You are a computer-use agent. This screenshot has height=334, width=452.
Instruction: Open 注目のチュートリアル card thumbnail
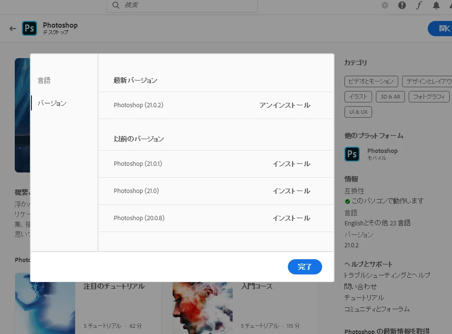(45, 307)
